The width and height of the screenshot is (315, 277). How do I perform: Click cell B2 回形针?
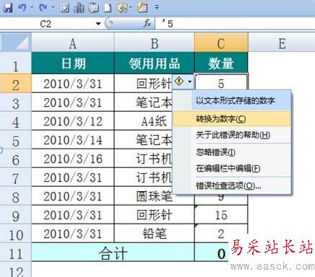click(x=143, y=84)
